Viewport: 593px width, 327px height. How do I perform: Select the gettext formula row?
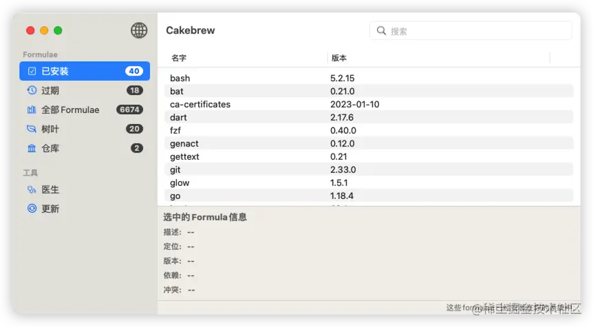pos(369,156)
